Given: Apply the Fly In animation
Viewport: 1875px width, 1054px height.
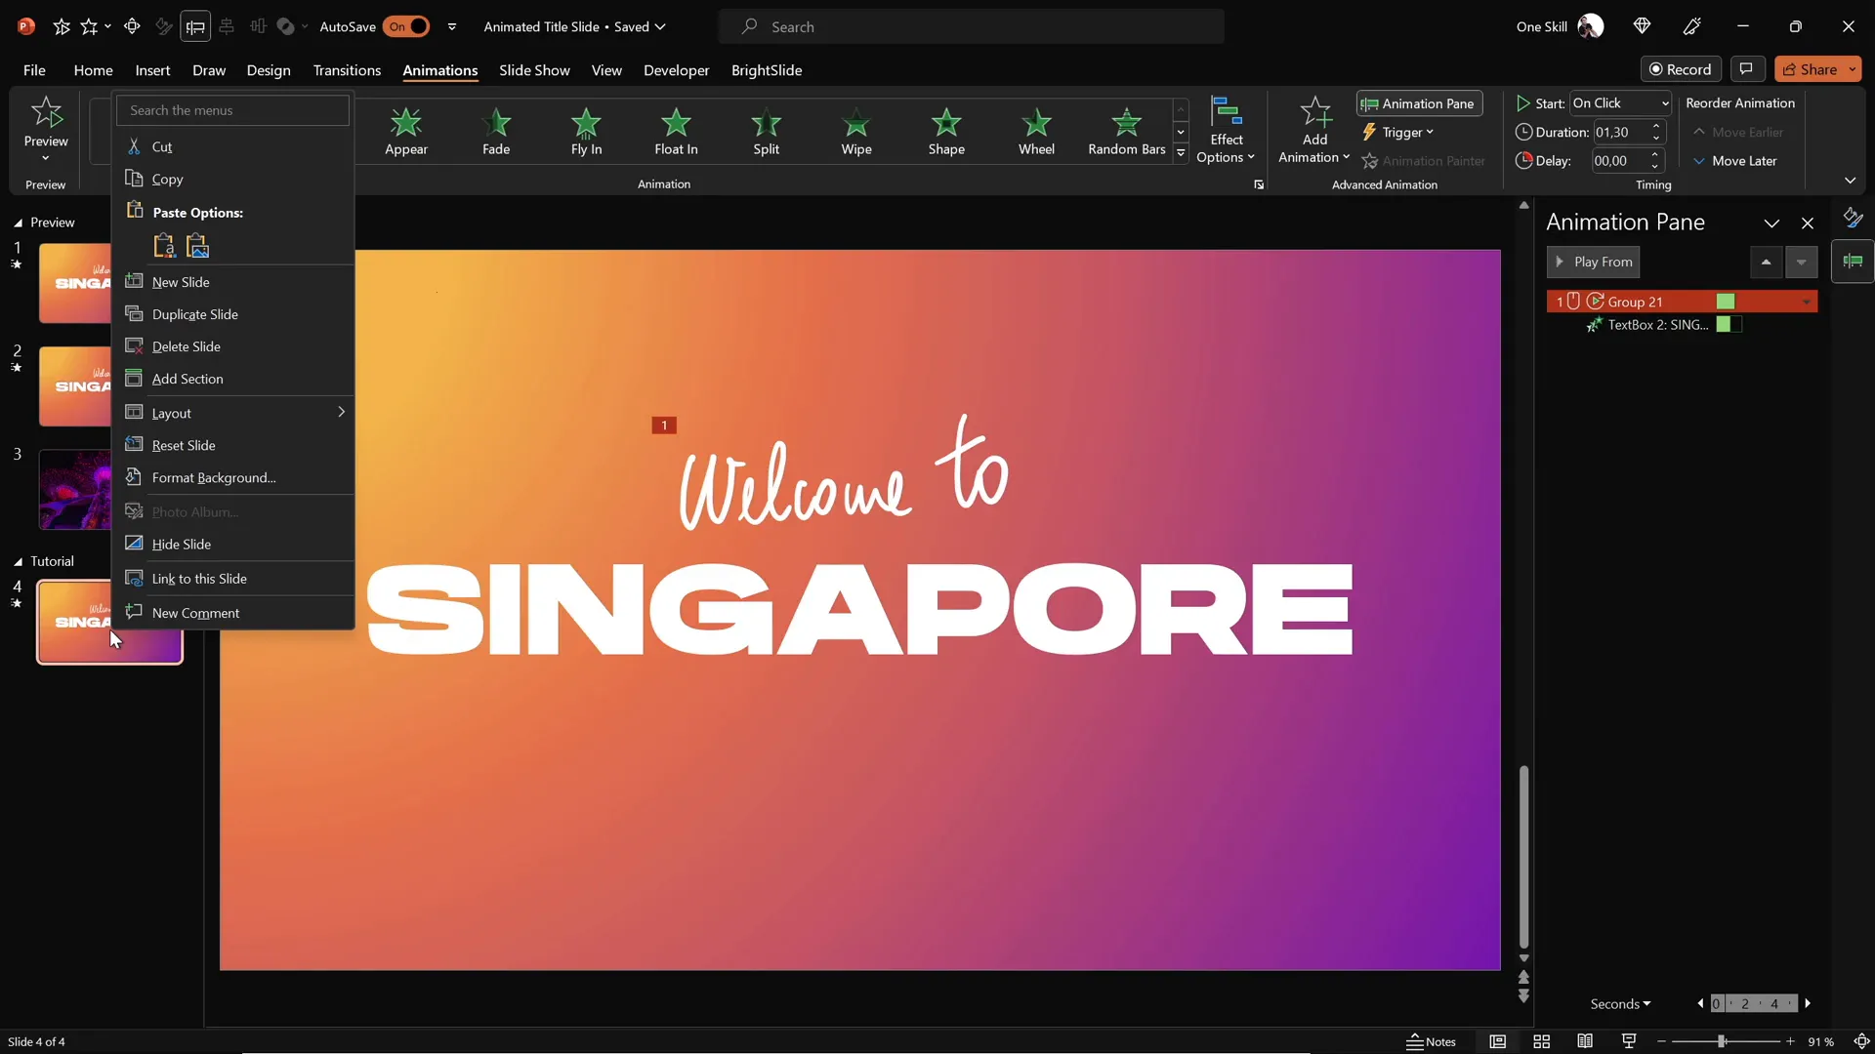Looking at the screenshot, I should click(x=586, y=132).
